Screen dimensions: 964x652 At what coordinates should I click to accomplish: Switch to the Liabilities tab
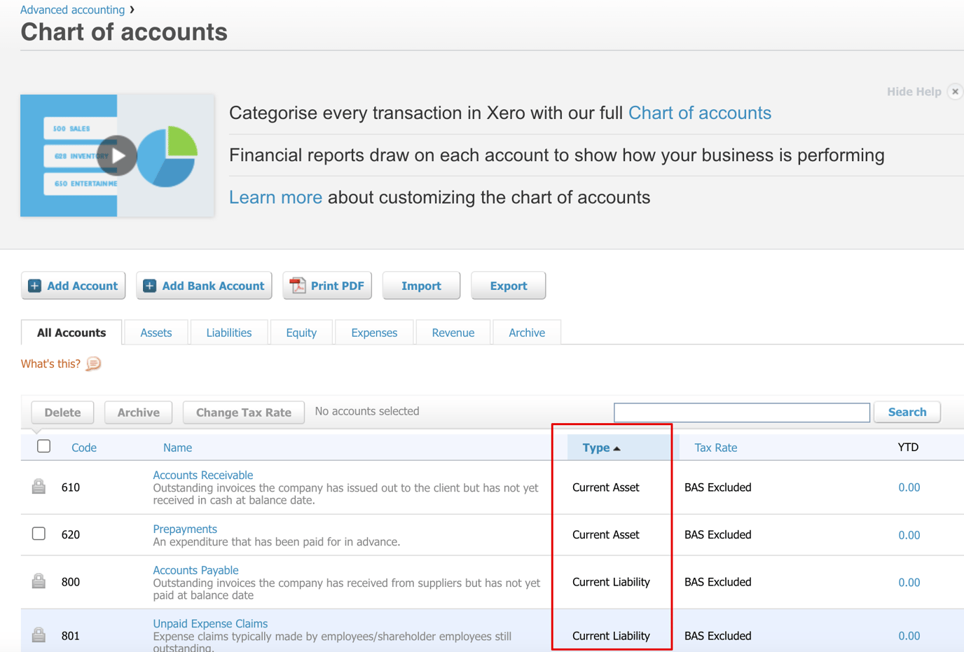[x=229, y=332]
